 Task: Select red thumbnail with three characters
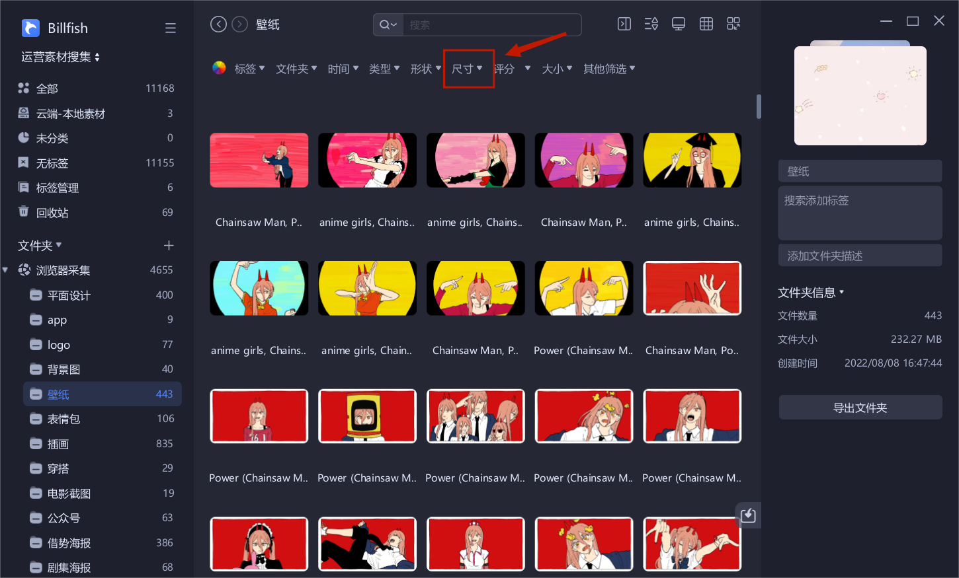tap(476, 416)
